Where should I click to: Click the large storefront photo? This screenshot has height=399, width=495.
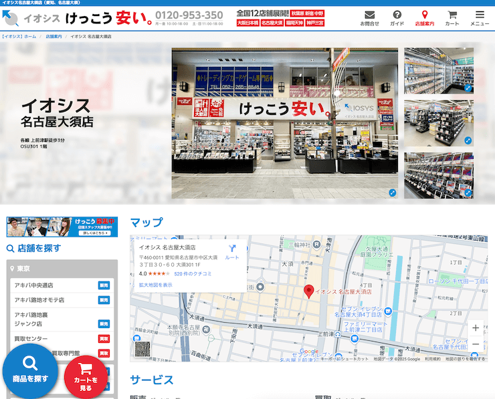[285, 123]
